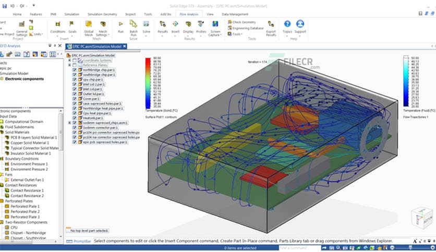Screen dimensions: 436x252
Task: Expand the Reference Planes node
Action: pos(69,65)
